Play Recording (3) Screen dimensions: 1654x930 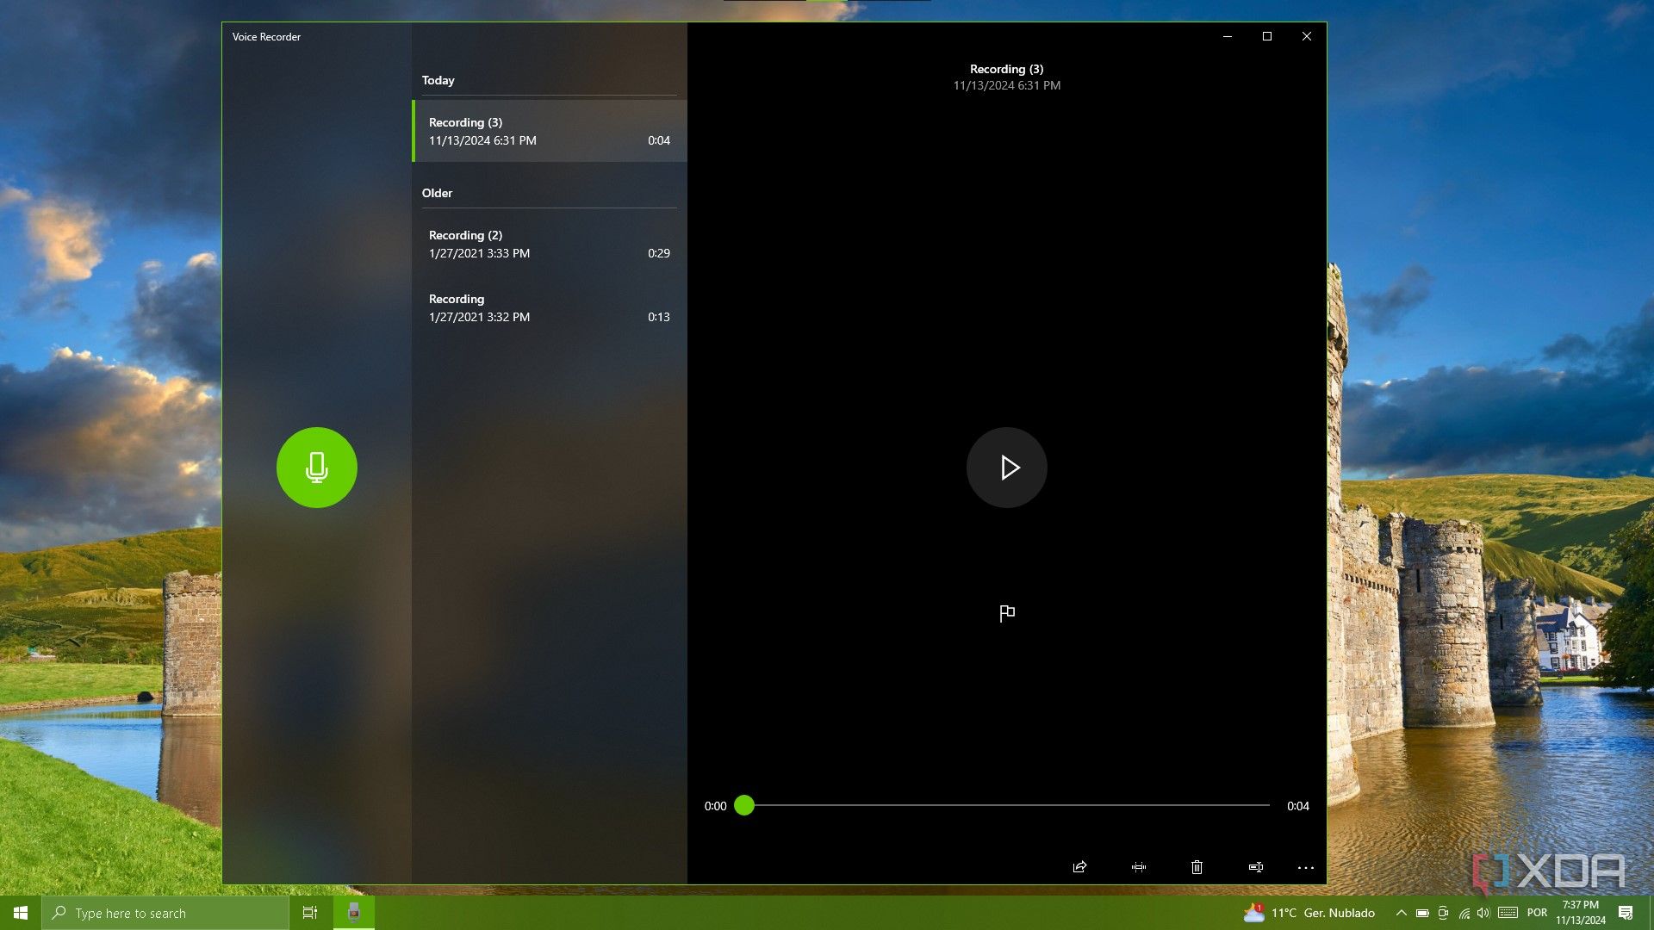click(1006, 467)
